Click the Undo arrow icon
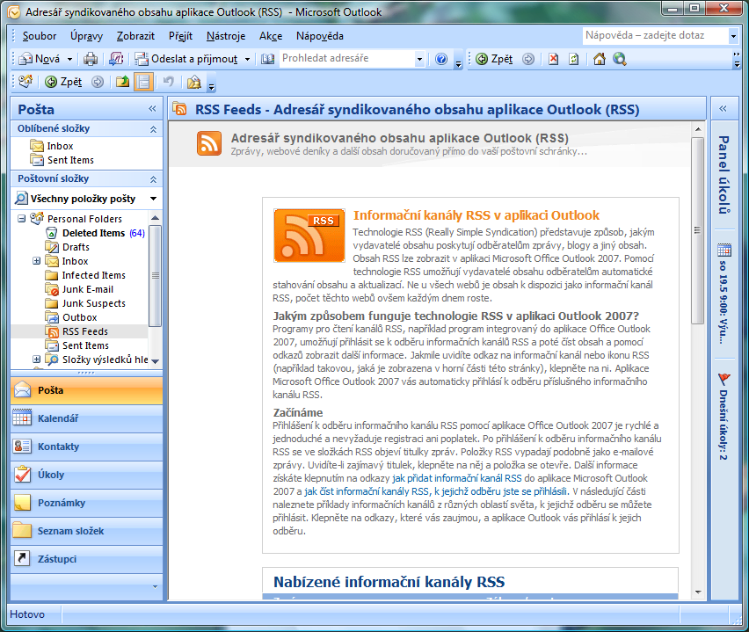This screenshot has height=632, width=749. click(168, 82)
